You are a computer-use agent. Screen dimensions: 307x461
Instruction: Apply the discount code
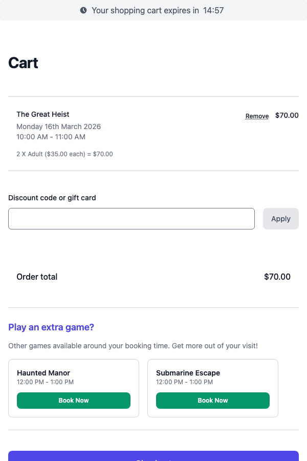pos(280,218)
